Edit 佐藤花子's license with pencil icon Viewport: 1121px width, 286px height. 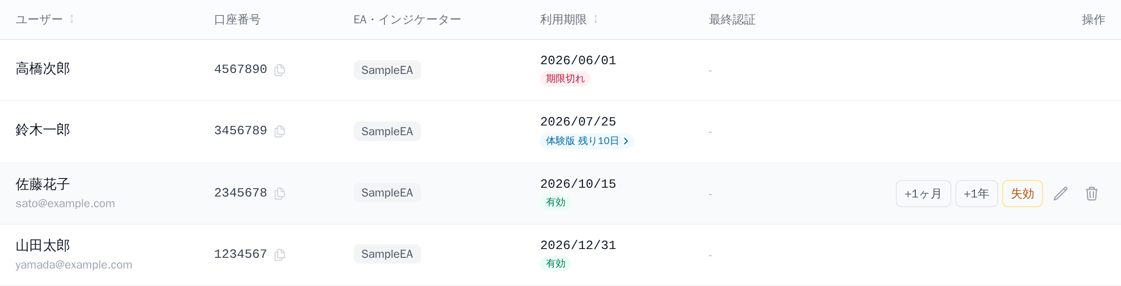(1061, 194)
